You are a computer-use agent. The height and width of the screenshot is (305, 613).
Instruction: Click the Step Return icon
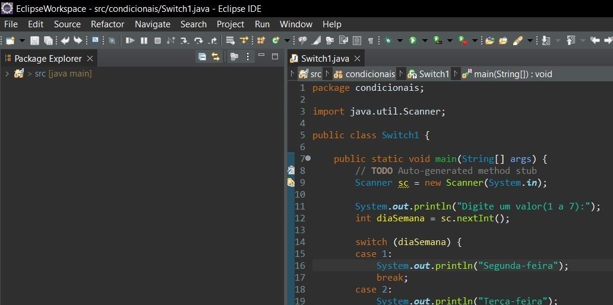pyautogui.click(x=212, y=40)
